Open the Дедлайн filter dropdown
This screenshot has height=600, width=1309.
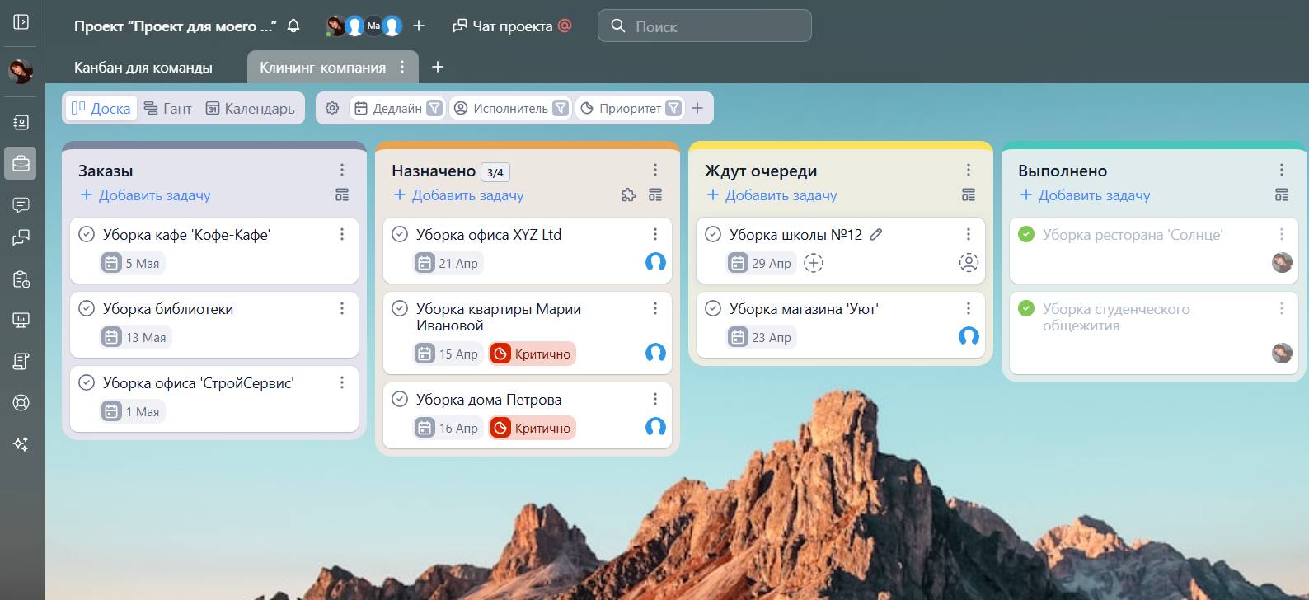(434, 108)
